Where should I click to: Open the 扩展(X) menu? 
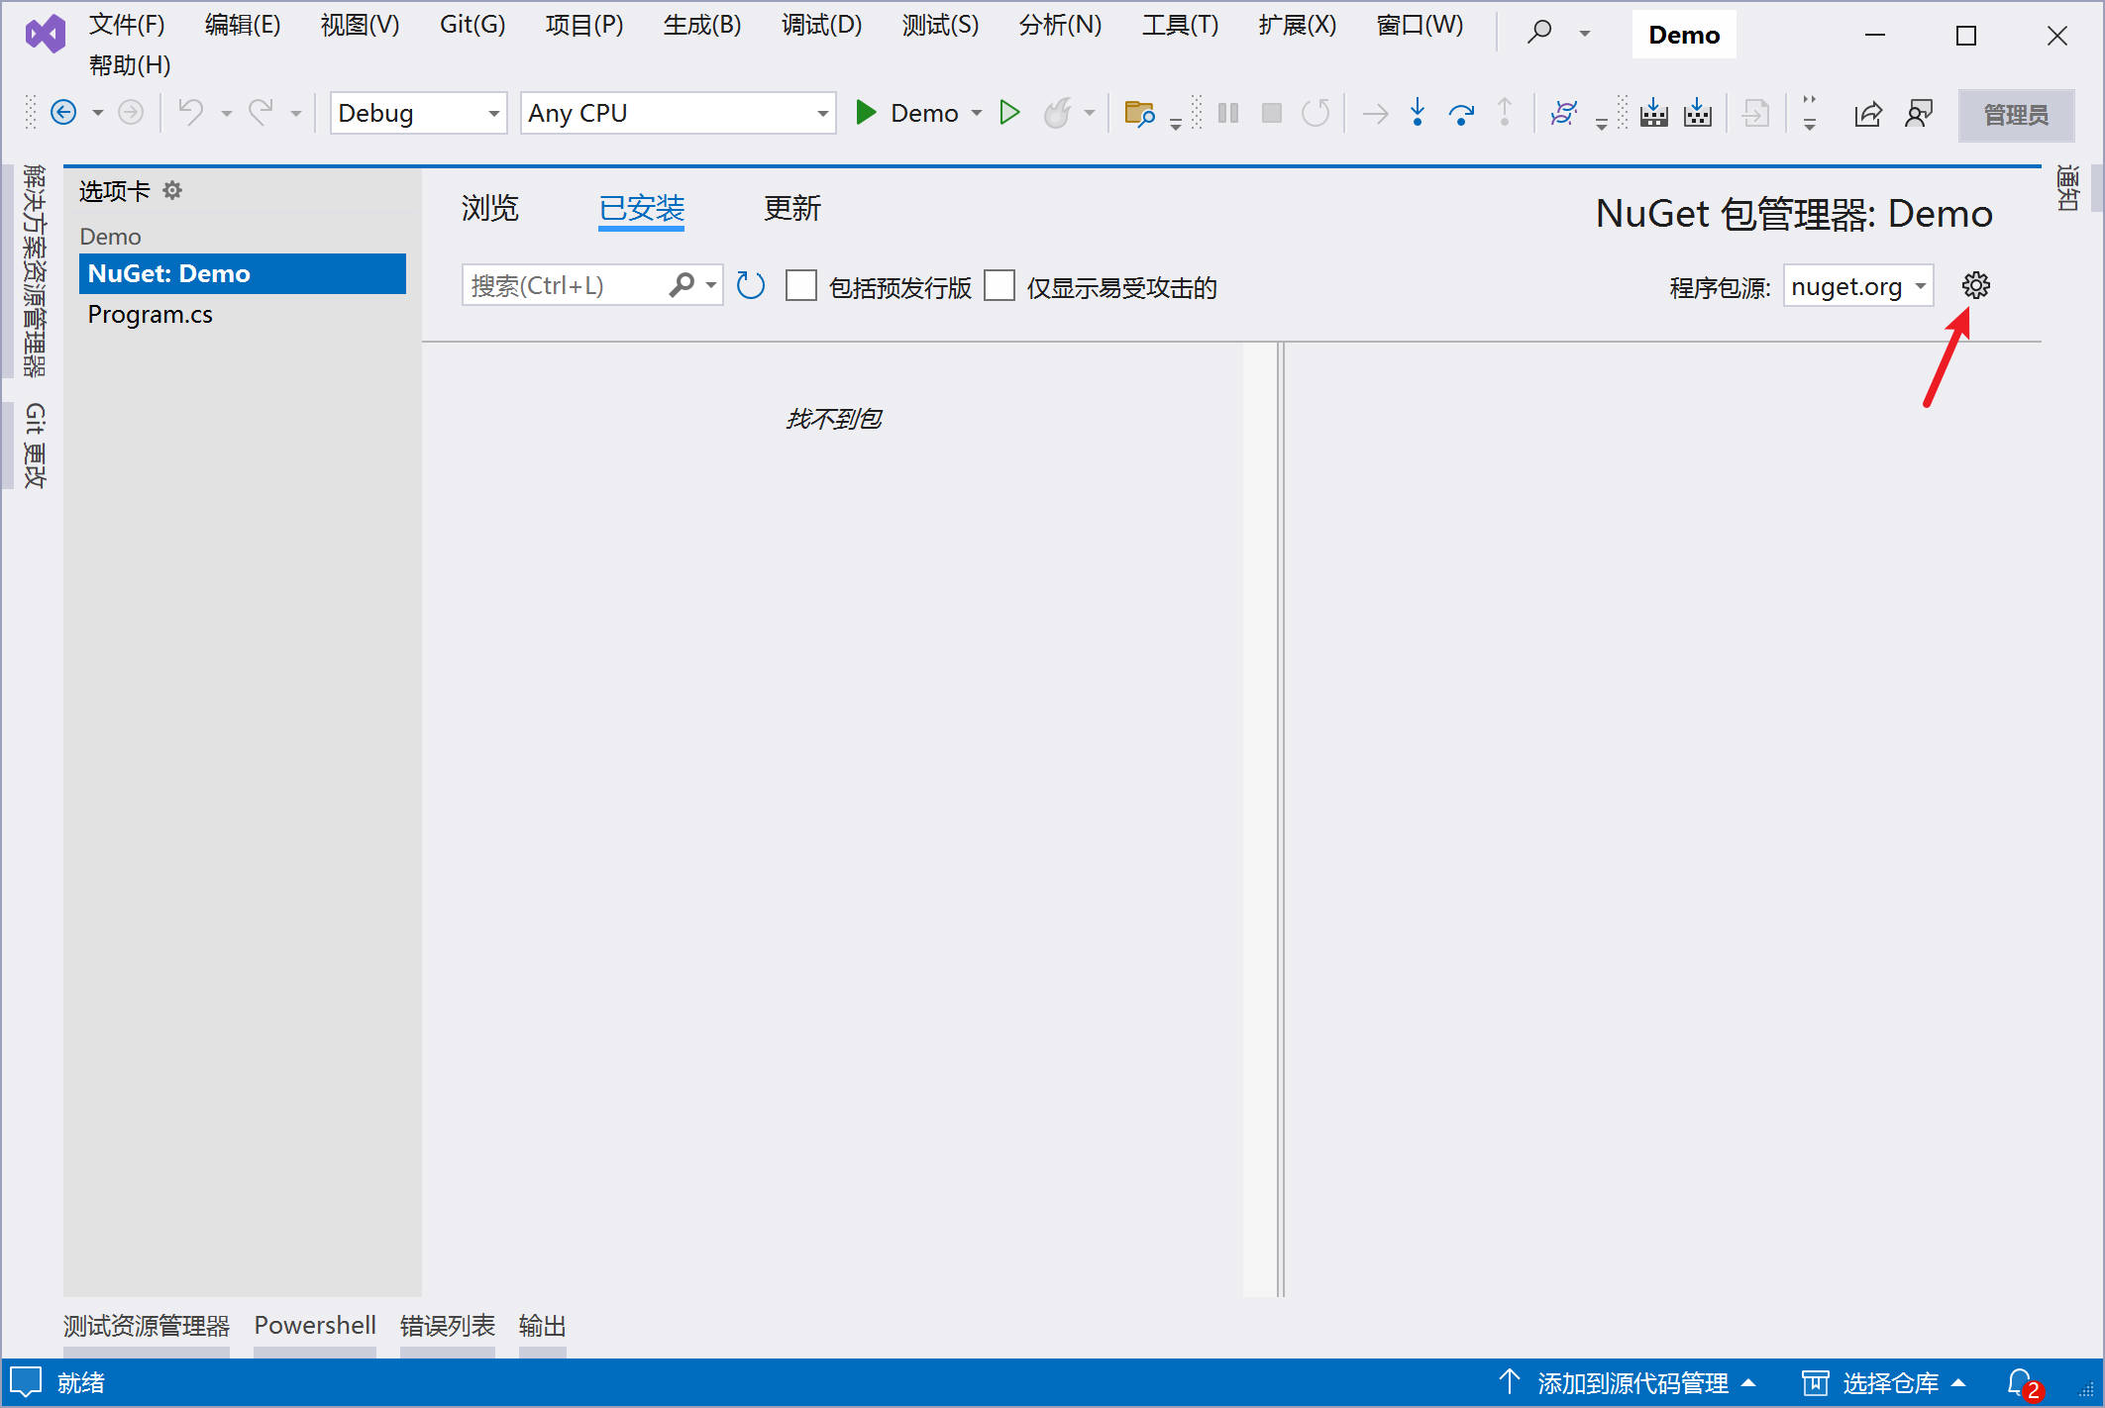(1298, 25)
